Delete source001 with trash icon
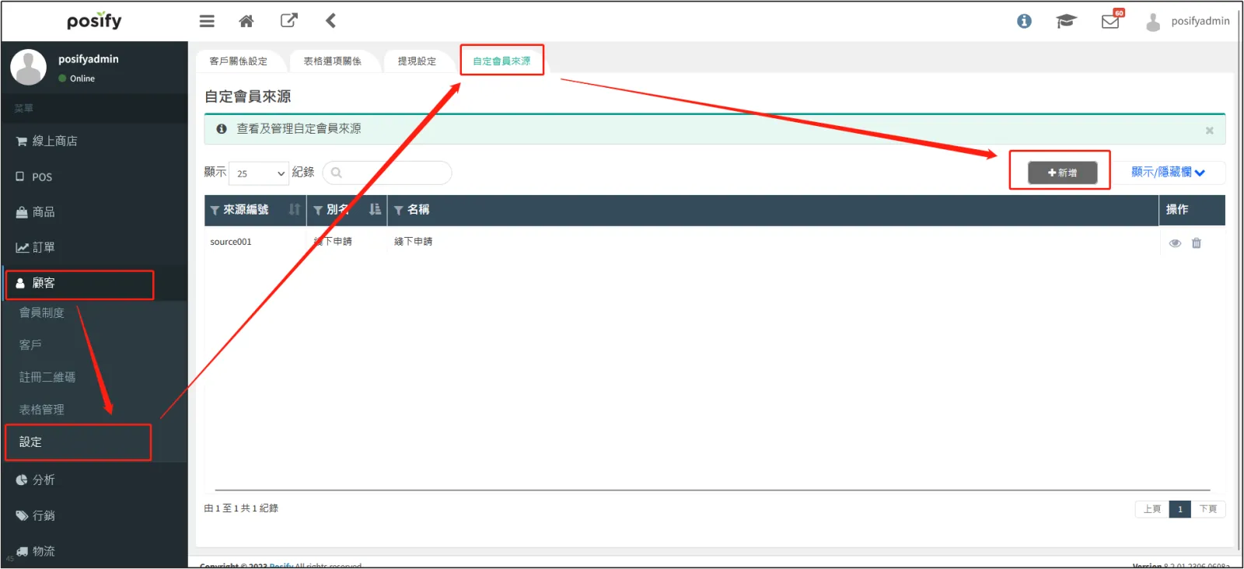The width and height of the screenshot is (1244, 569). coord(1197,243)
